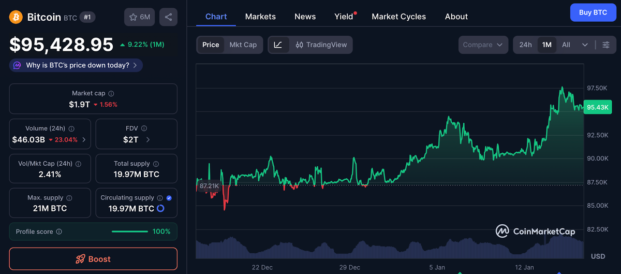This screenshot has width=621, height=274.
Task: Expand FDV details arrow
Action: (148, 139)
